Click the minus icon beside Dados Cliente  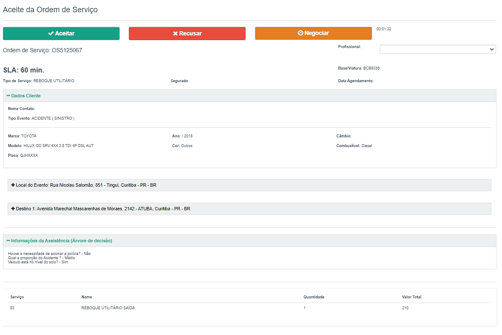pos(8,96)
